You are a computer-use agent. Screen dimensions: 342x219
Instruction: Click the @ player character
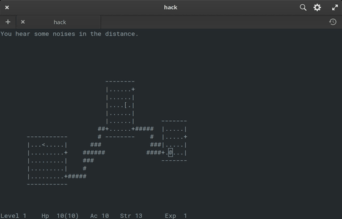170,153
